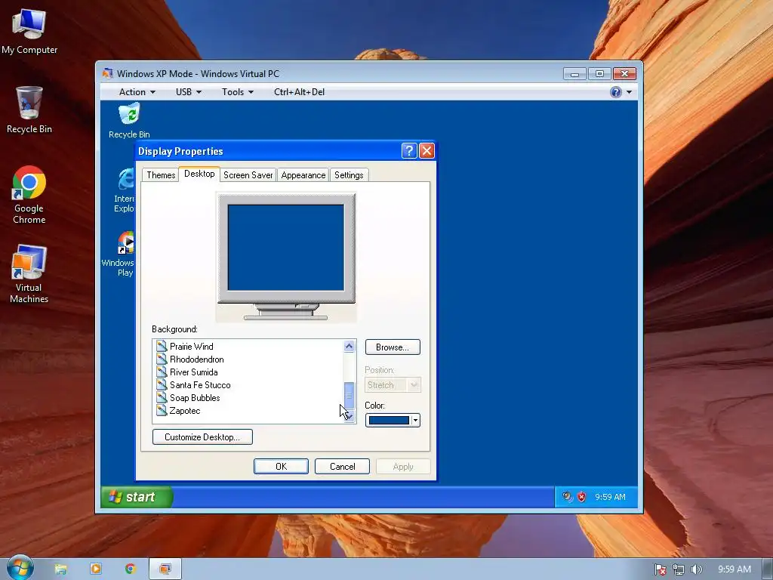
Task: Switch to the Themes tab
Action: [161, 175]
